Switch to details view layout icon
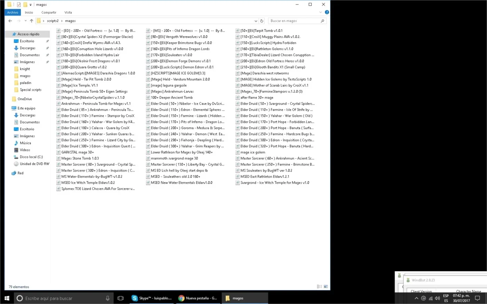This screenshot has height=304, width=487. tap(319, 287)
